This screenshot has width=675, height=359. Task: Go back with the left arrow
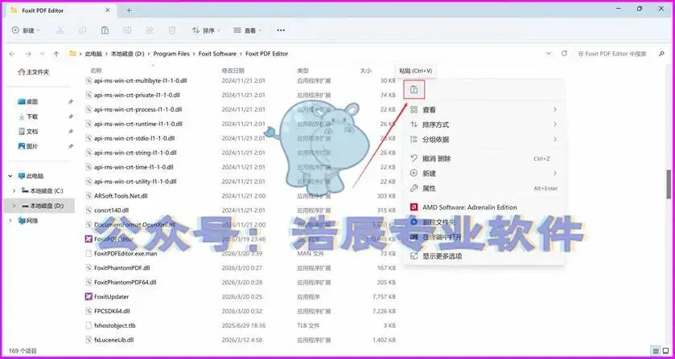tap(12, 54)
